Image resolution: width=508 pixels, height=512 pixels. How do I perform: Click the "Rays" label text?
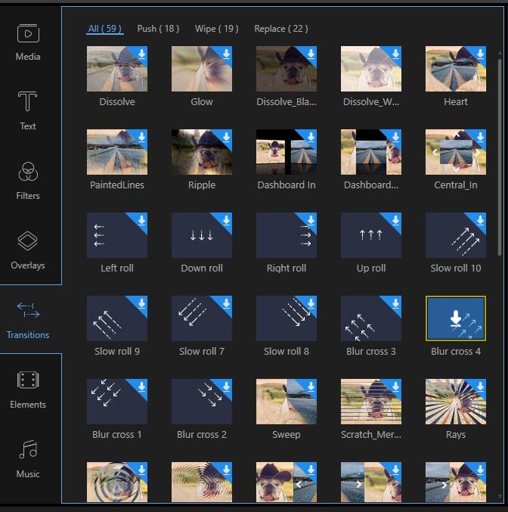pyautogui.click(x=455, y=435)
